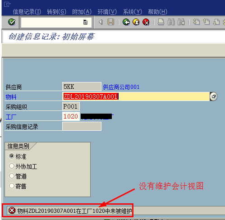Open the 转到(G) menu

click(57, 12)
